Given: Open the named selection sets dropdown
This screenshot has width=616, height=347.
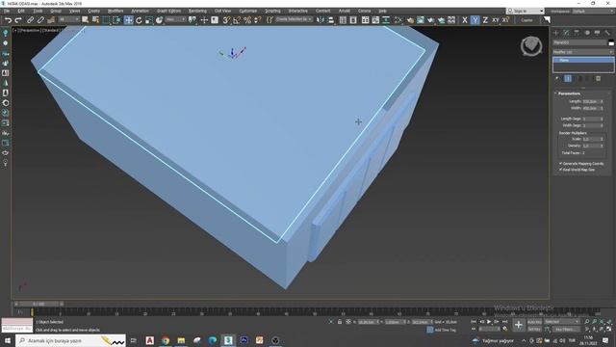Looking at the screenshot, I should click(295, 19).
